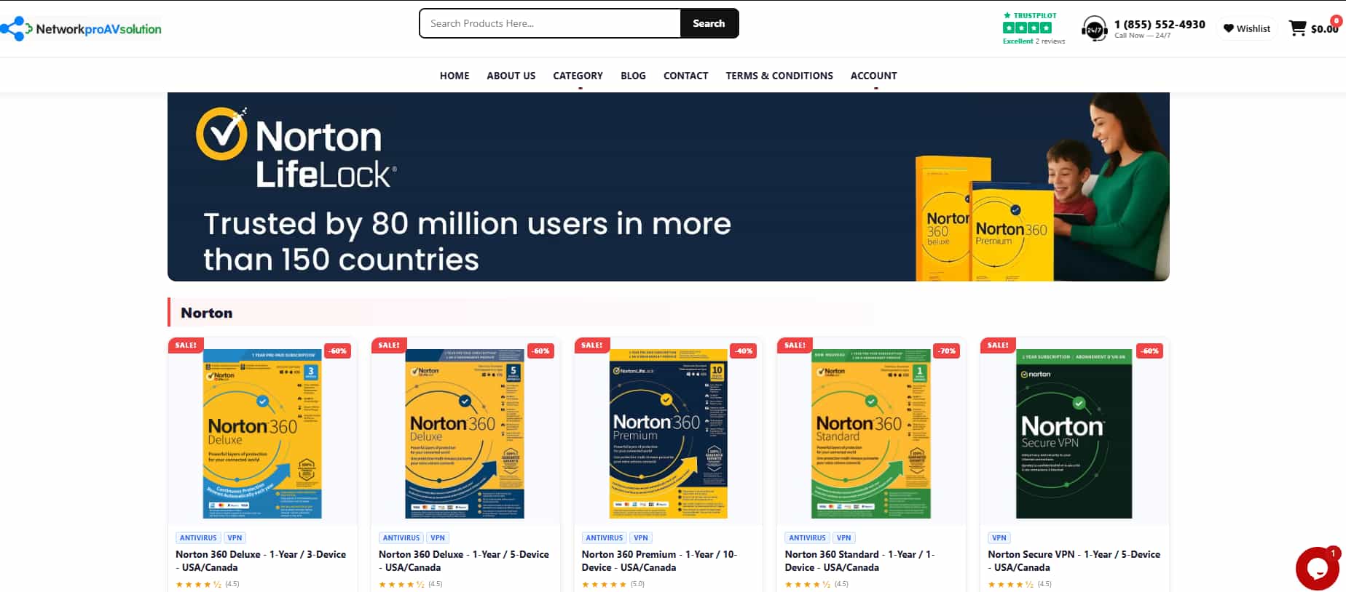Open Norton 360 Deluxe 5-Device product image

tap(465, 433)
